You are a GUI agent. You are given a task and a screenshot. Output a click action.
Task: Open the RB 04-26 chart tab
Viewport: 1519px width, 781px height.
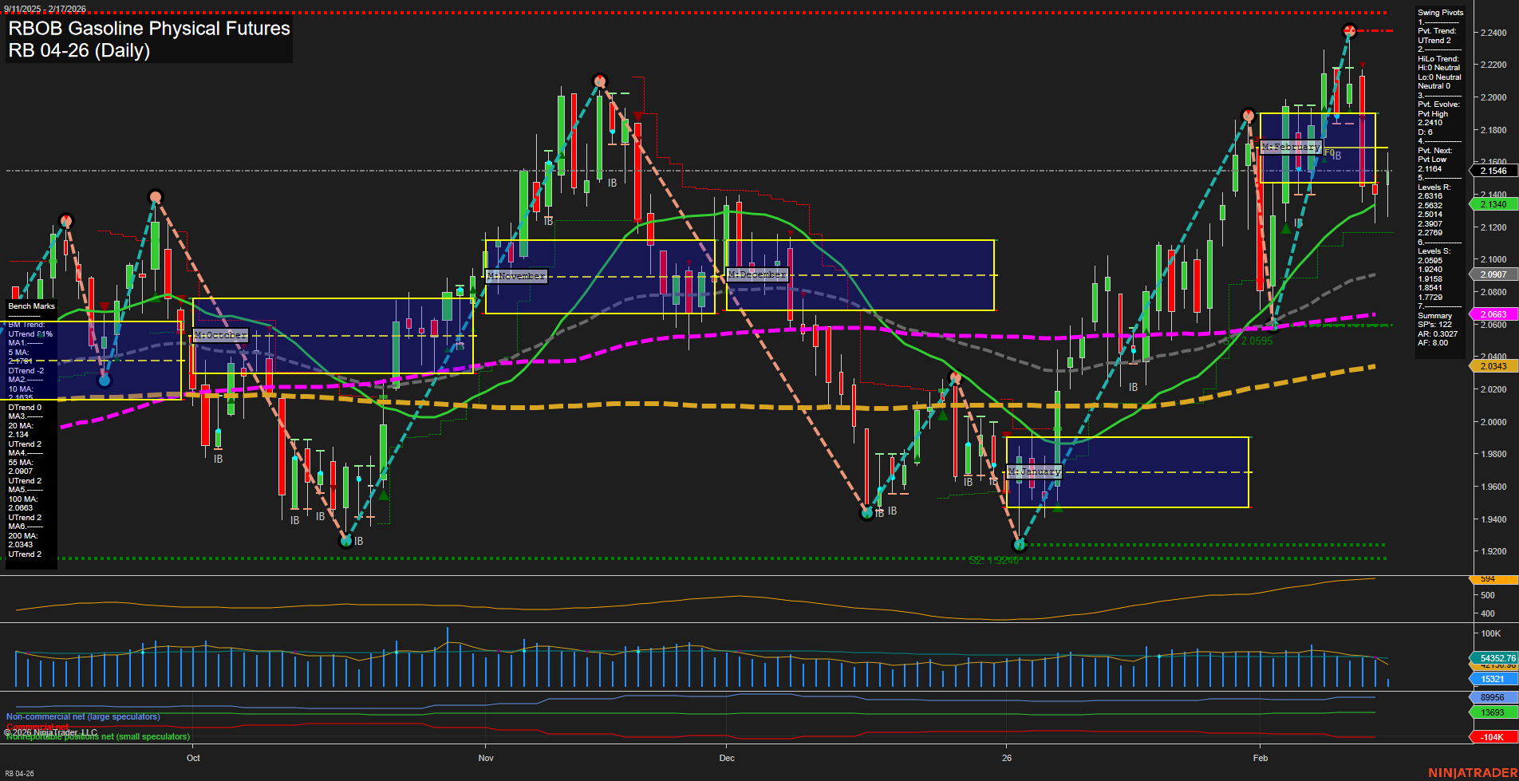tap(20, 773)
